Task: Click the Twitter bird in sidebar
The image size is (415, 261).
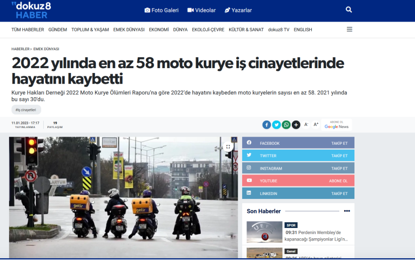Action: pyautogui.click(x=249, y=155)
